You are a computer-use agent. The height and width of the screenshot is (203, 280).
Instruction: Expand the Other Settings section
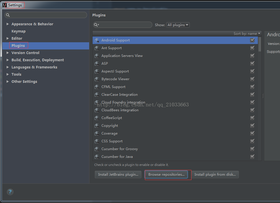click(7, 81)
